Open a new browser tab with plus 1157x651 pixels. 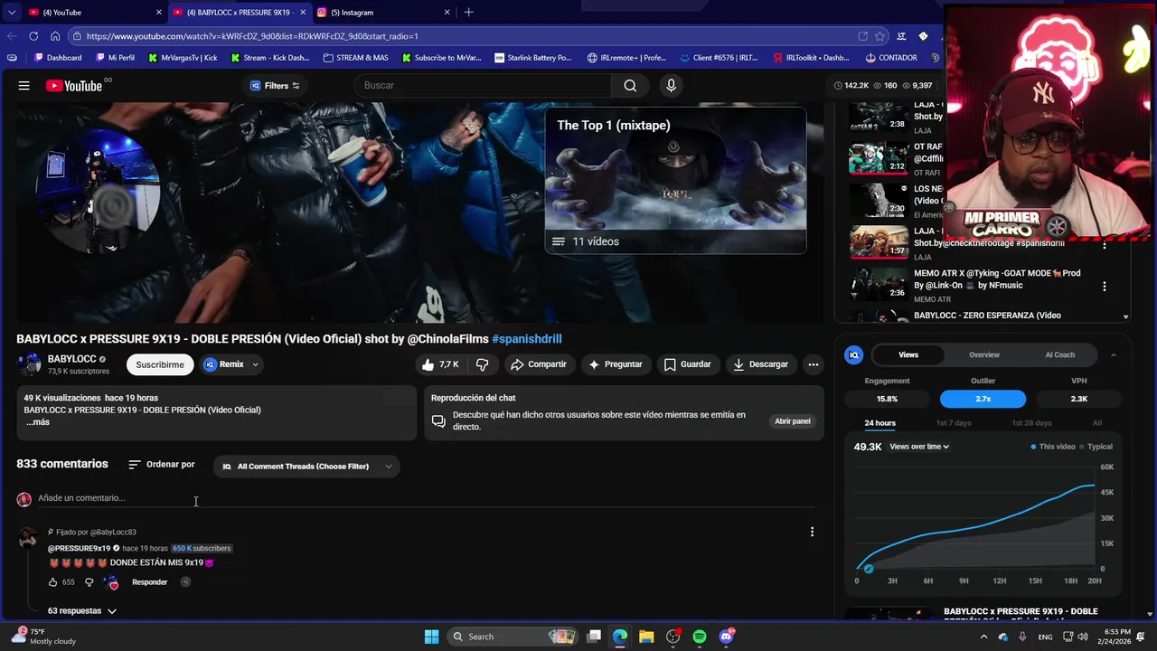pos(468,13)
